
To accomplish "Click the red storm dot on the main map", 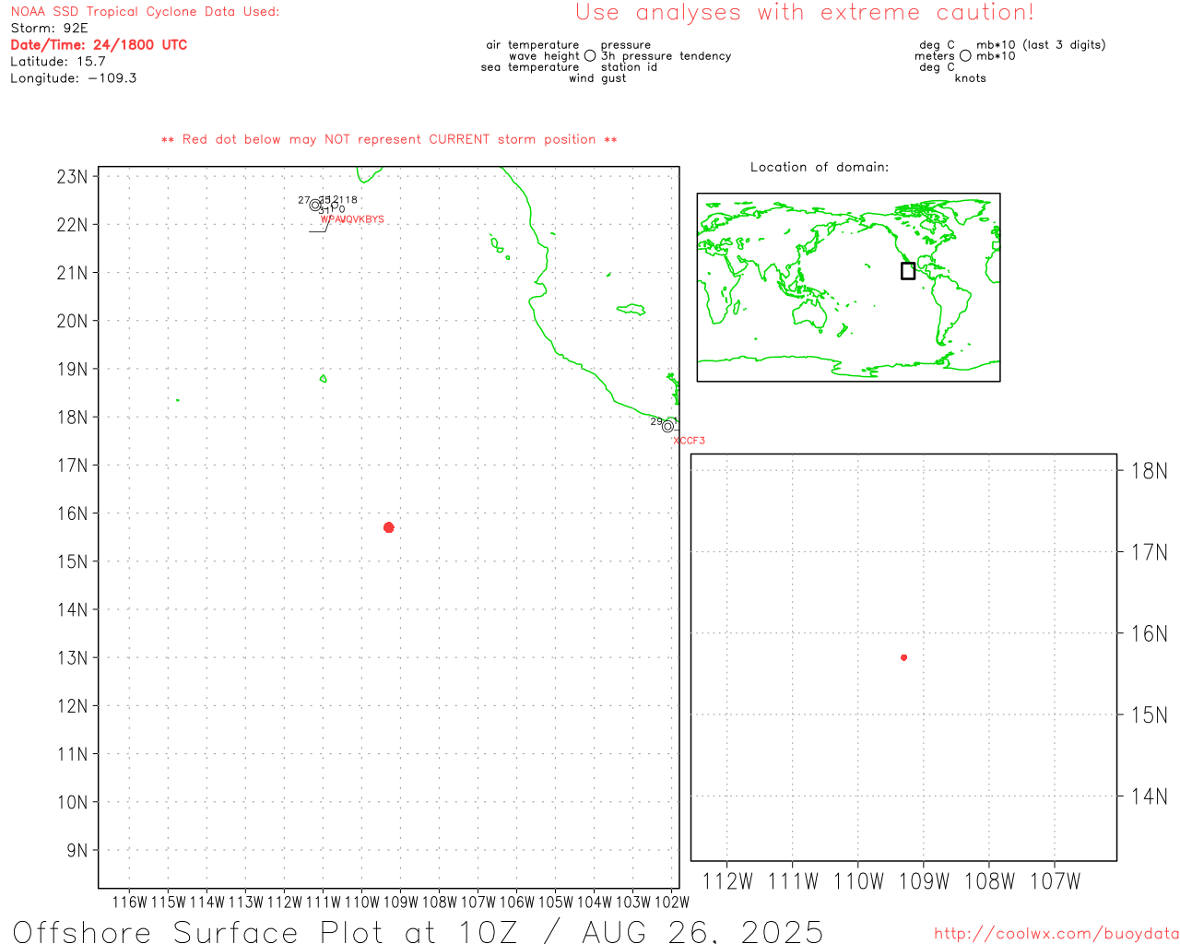I will 389,527.
